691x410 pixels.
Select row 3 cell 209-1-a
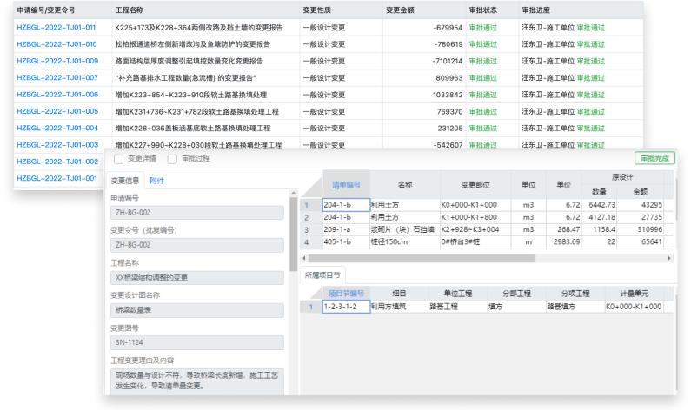pos(347,229)
